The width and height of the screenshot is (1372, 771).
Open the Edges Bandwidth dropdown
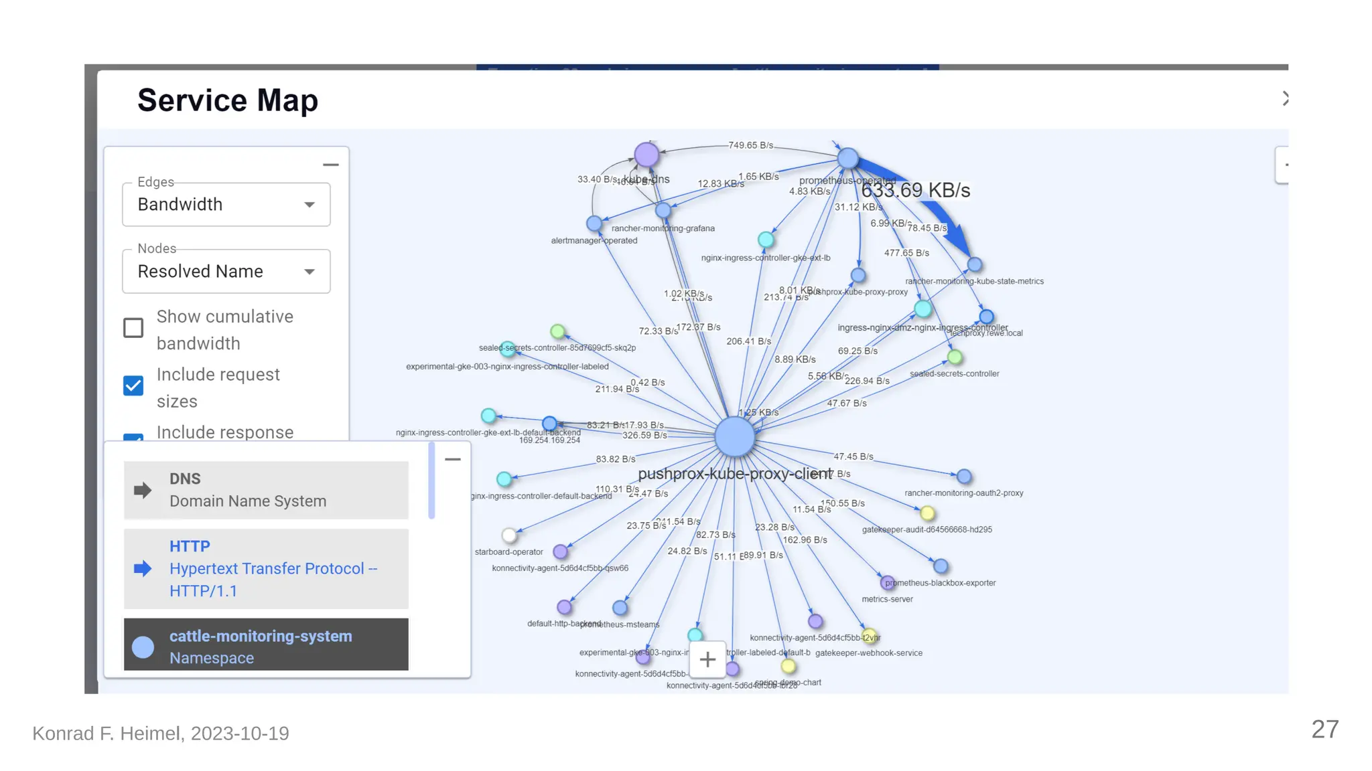click(x=226, y=205)
